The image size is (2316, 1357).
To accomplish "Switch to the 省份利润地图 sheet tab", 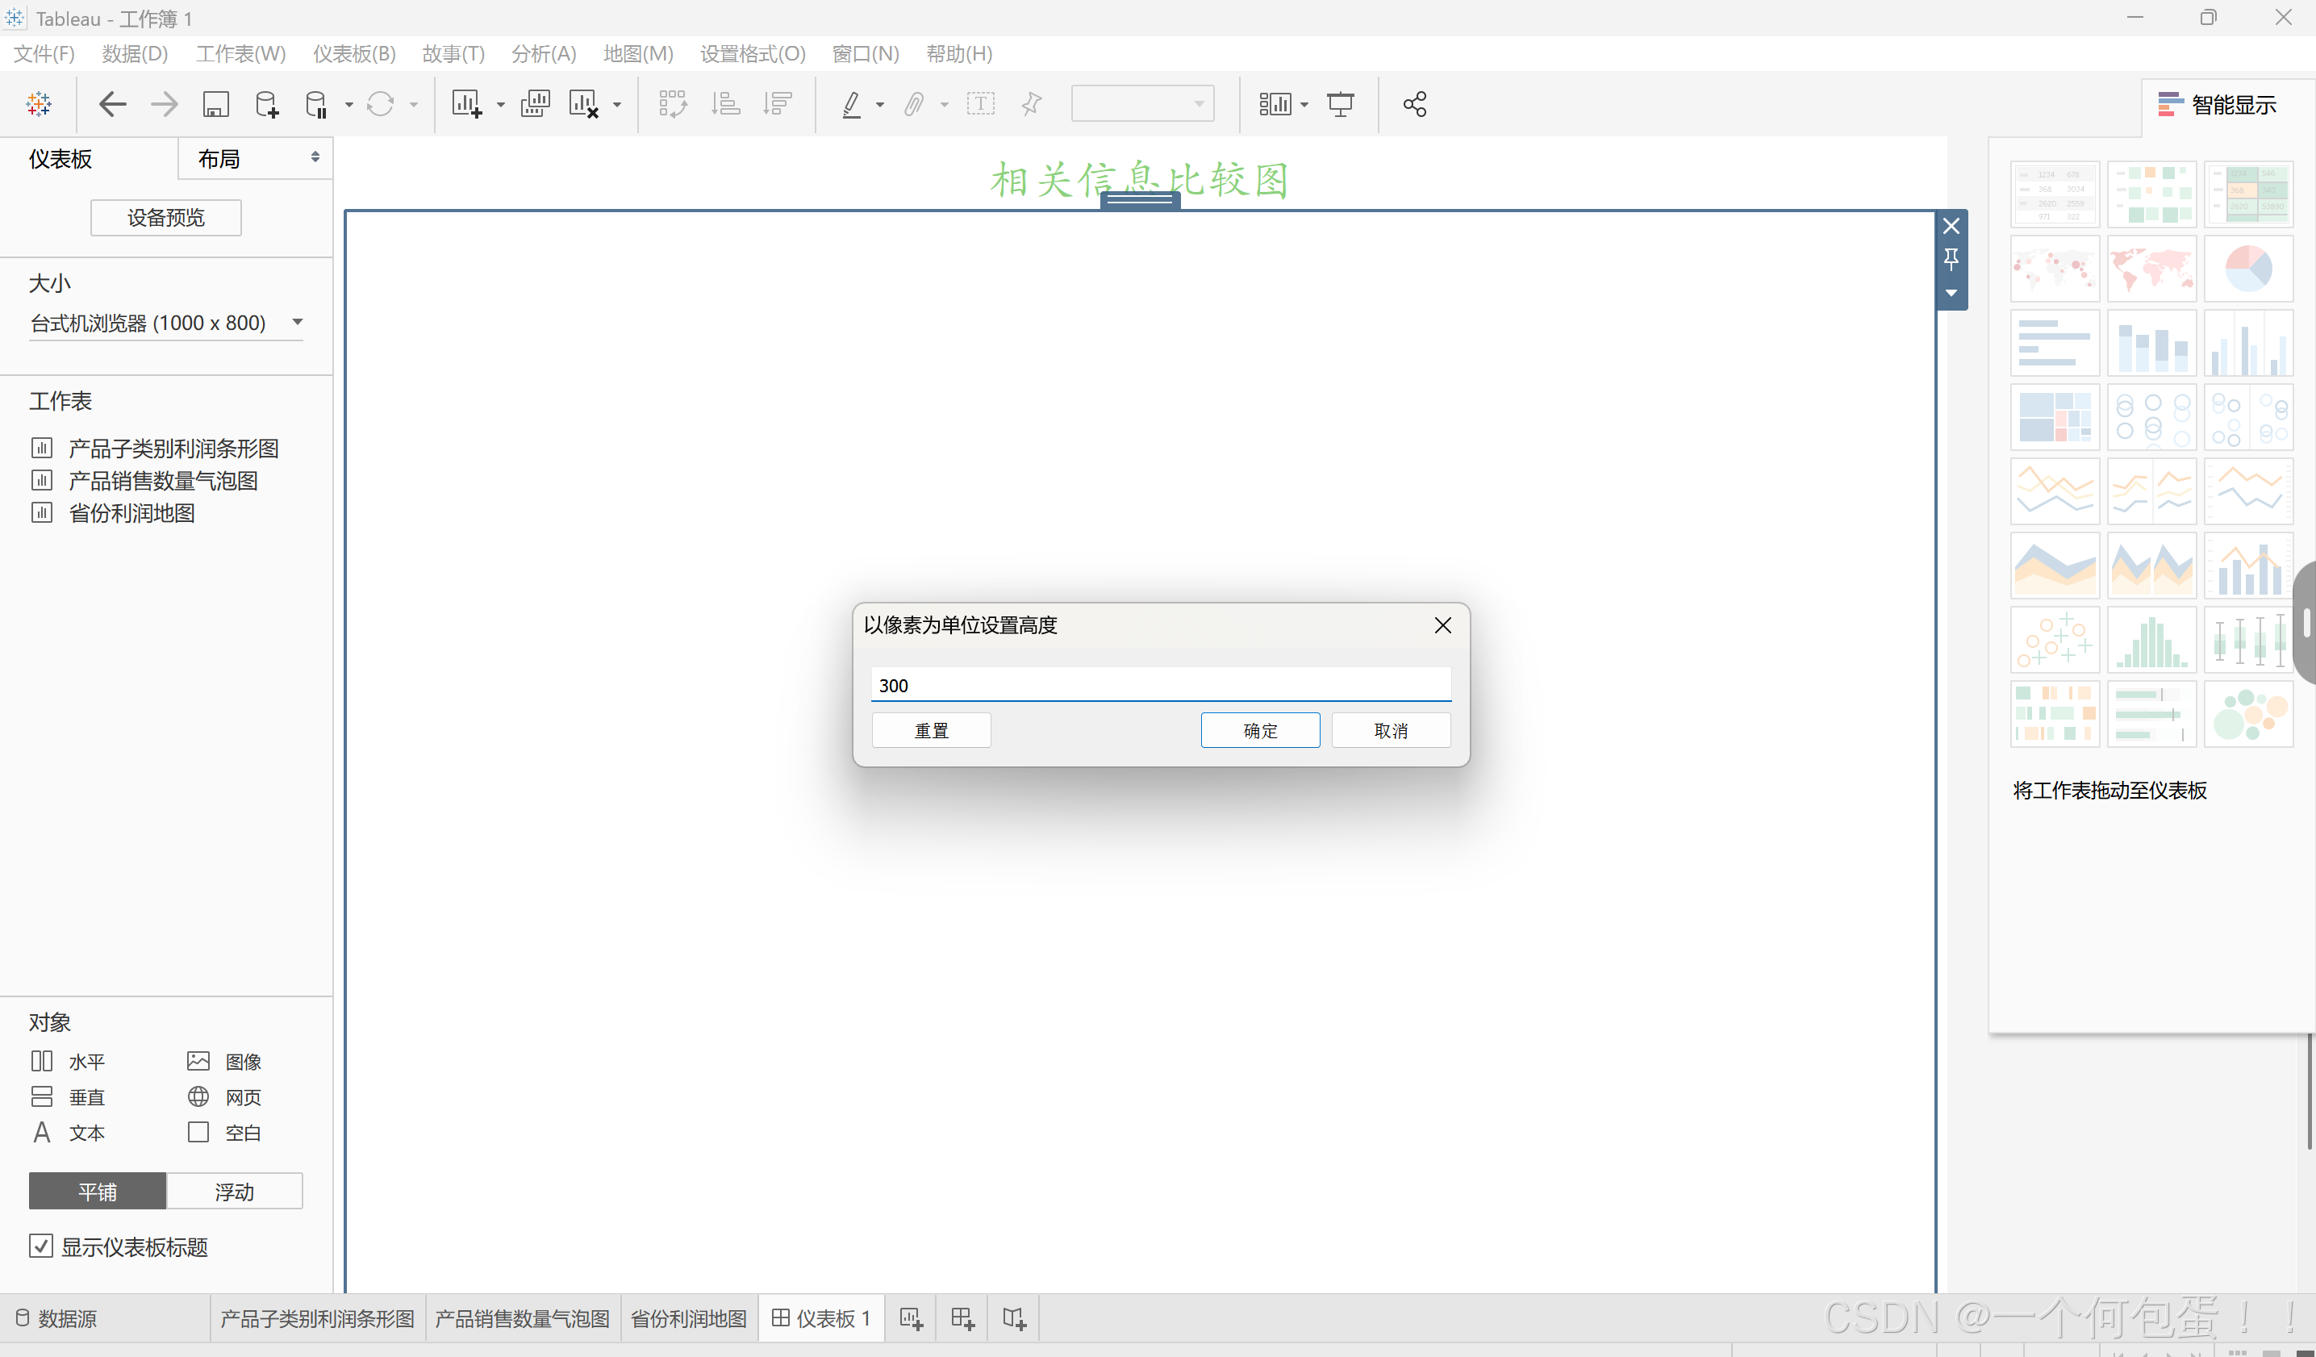I will pyautogui.click(x=688, y=1318).
